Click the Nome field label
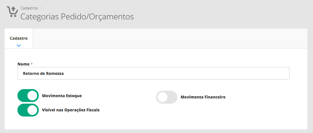The width and height of the screenshot is (313, 133). tap(23, 64)
